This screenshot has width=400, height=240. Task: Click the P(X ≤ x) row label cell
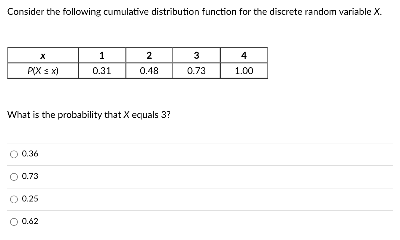click(43, 71)
